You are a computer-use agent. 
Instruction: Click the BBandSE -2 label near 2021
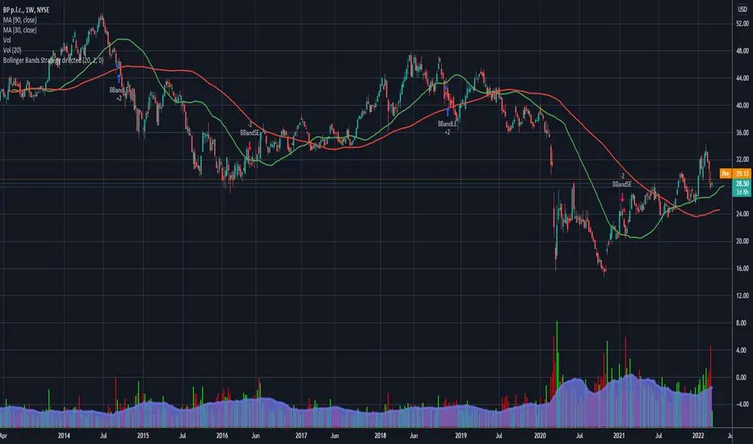pos(622,180)
